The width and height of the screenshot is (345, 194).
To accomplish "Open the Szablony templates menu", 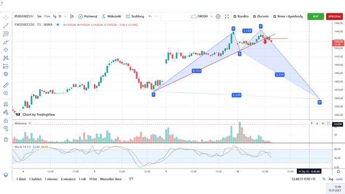I will [x=135, y=17].
